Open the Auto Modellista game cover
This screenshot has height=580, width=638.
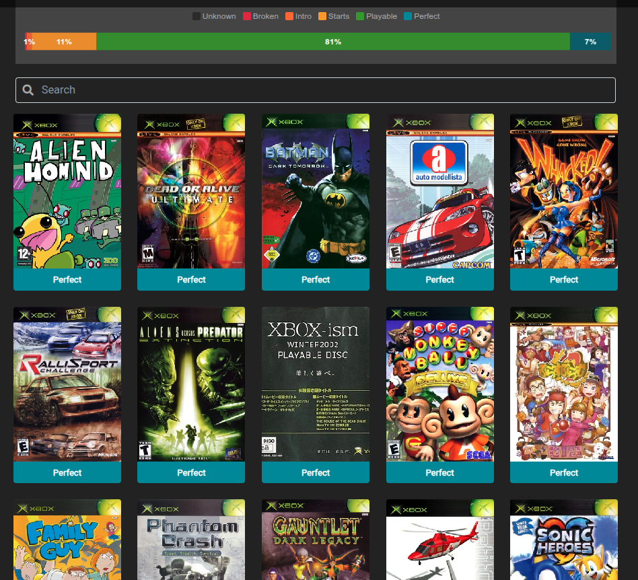[x=440, y=192]
